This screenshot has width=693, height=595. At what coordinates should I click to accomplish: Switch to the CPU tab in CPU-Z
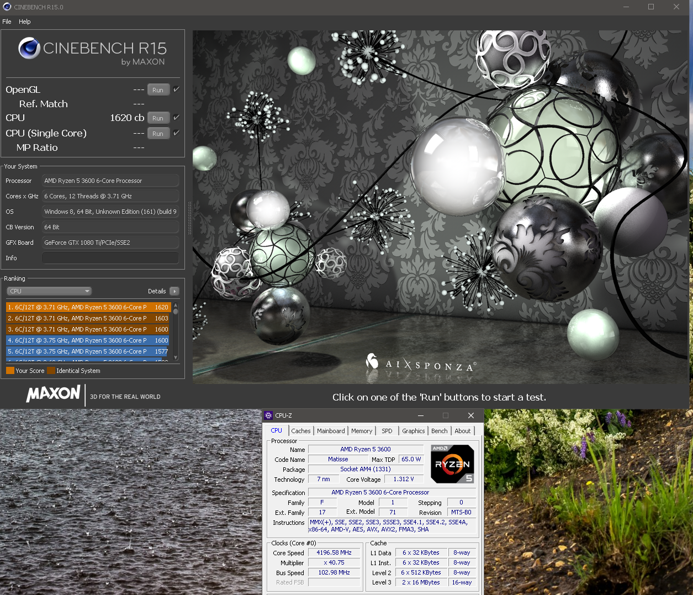[x=276, y=430]
